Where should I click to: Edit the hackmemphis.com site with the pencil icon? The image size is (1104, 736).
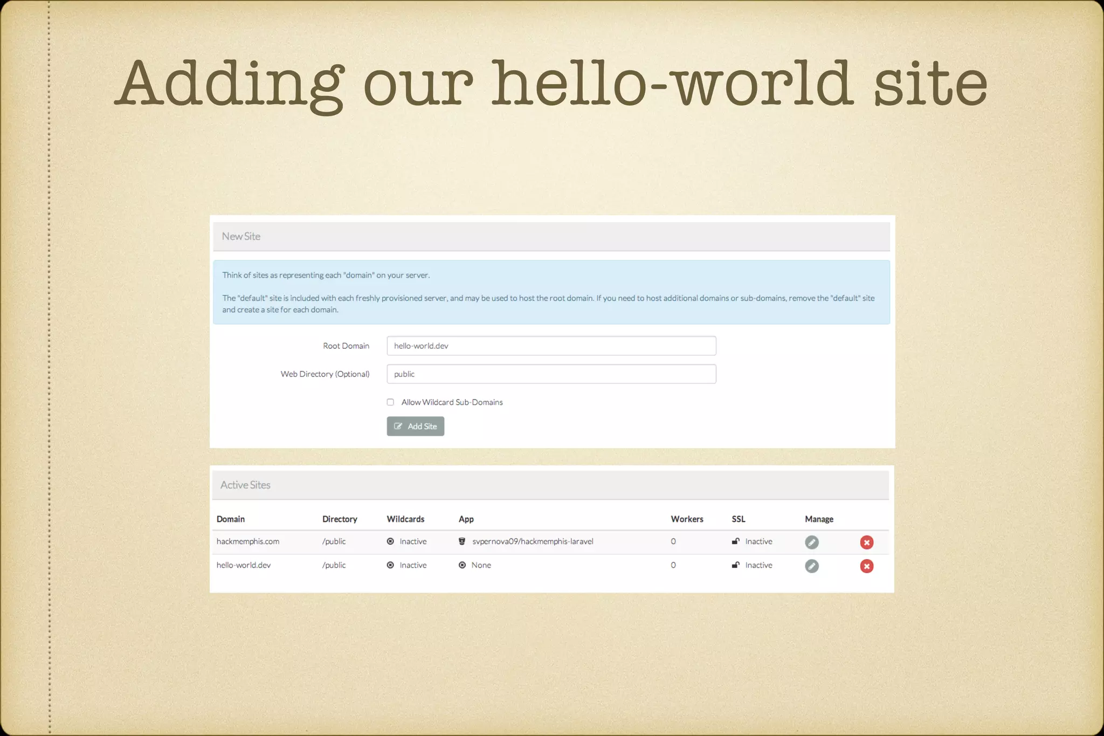pyautogui.click(x=811, y=542)
